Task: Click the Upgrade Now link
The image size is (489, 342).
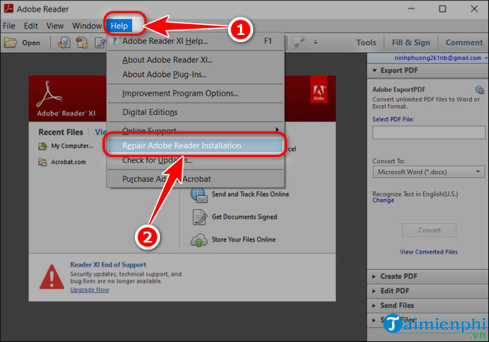Action: (89, 290)
